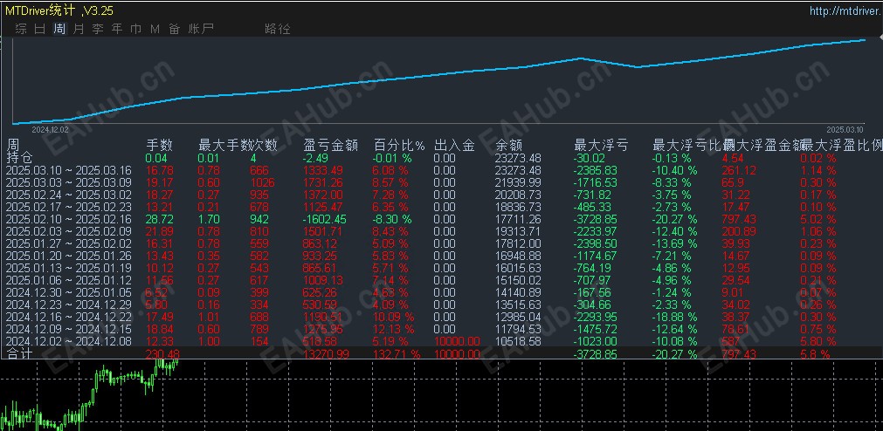Open the 币 symbol tab
This screenshot has width=883, height=431.
[135, 29]
